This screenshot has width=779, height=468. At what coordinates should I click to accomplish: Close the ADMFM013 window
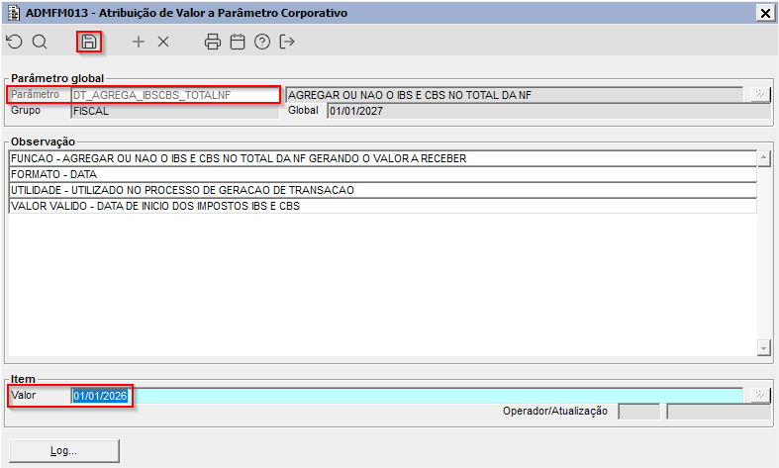click(x=765, y=13)
